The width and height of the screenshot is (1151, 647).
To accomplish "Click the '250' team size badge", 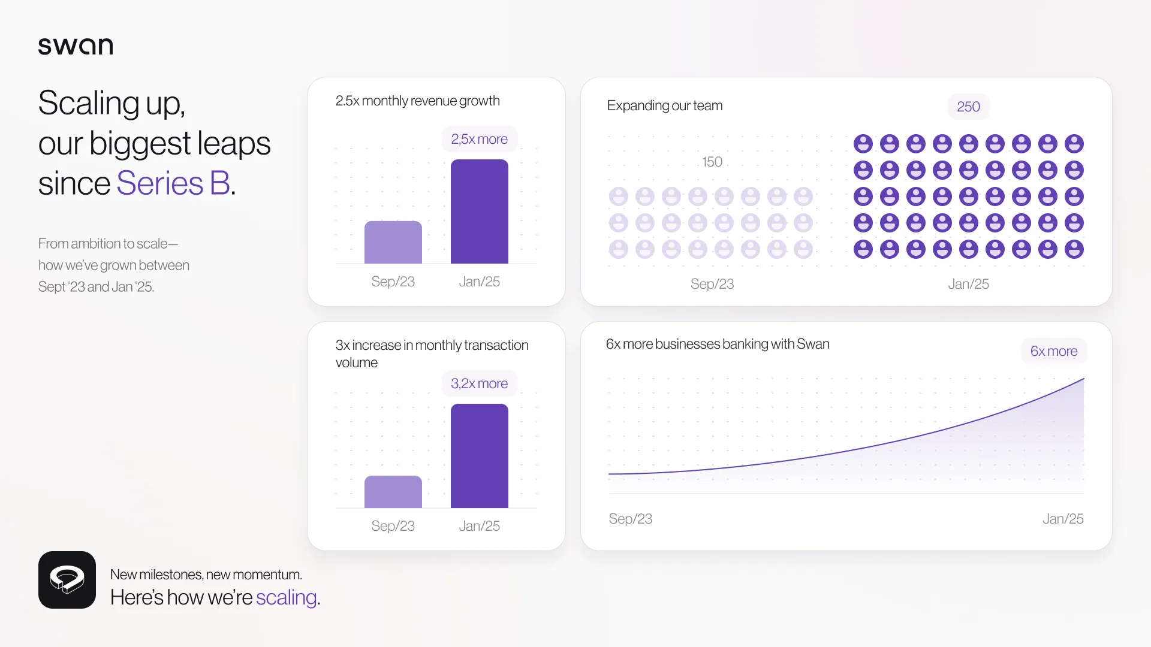I will [968, 107].
